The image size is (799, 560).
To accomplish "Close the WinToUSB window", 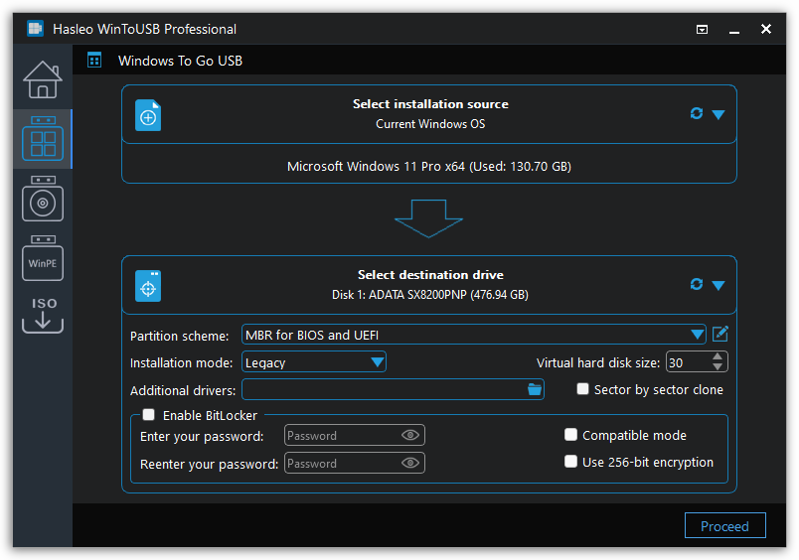I will [766, 29].
